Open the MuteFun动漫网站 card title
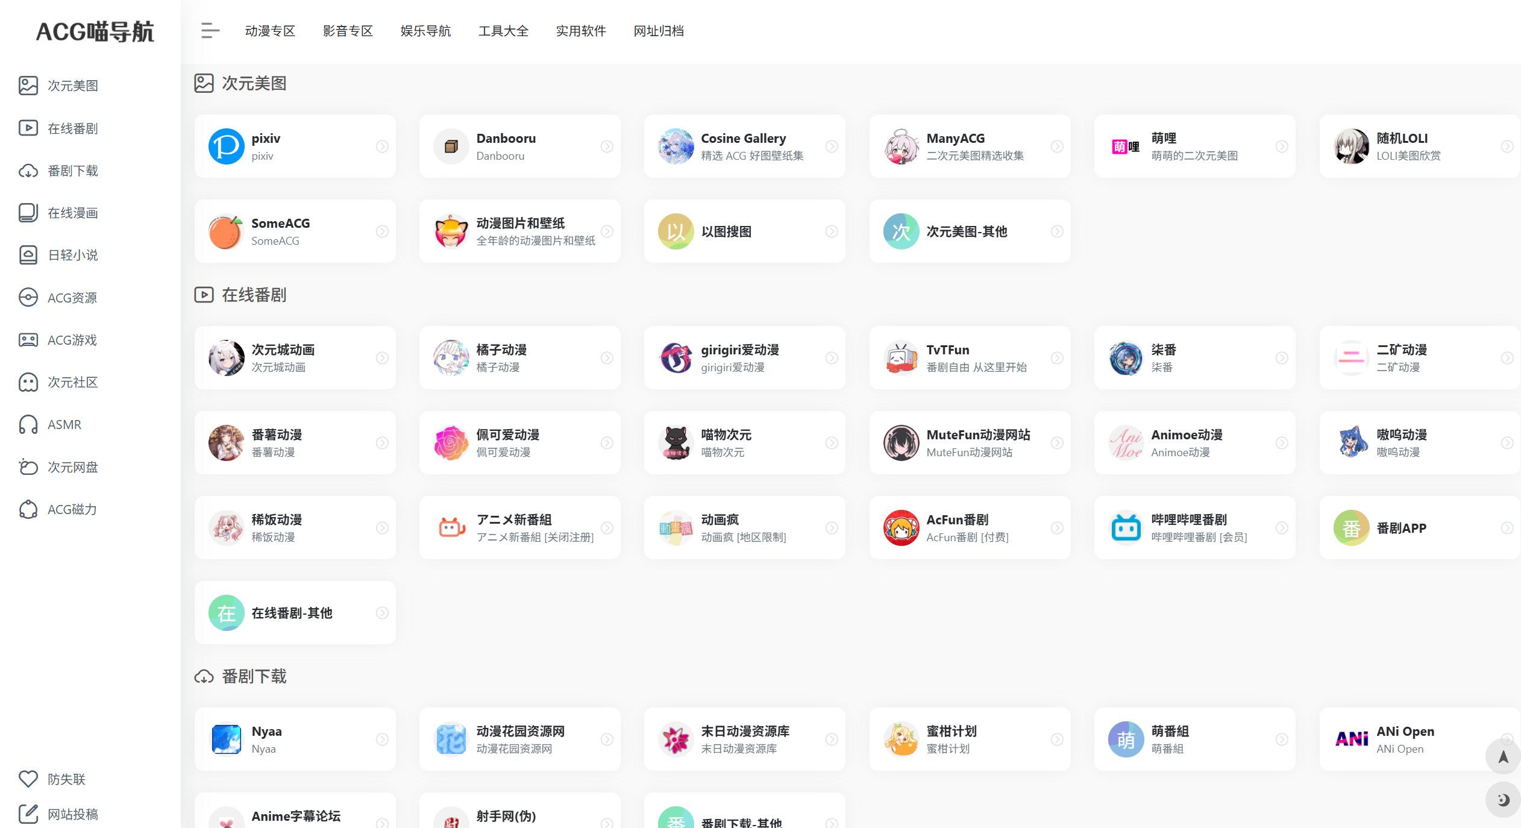 [x=978, y=434]
